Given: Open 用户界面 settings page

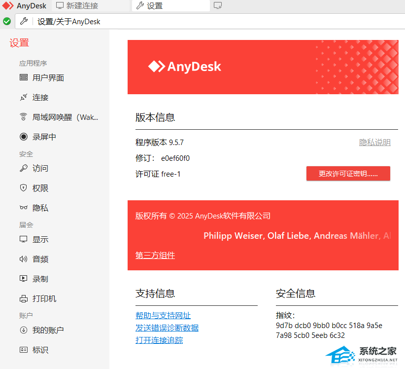Looking at the screenshot, I should click(48, 78).
